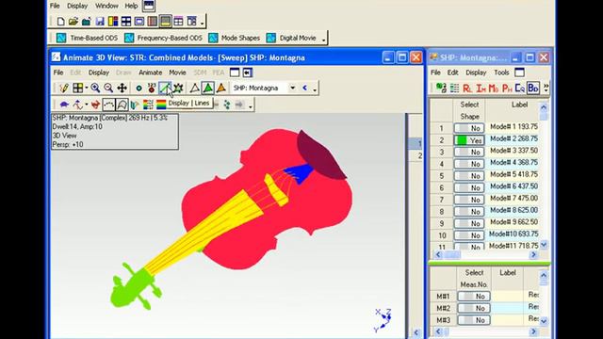Click the Pan four-arrow move icon
Image resolution: width=603 pixels, height=339 pixels.
click(122, 88)
